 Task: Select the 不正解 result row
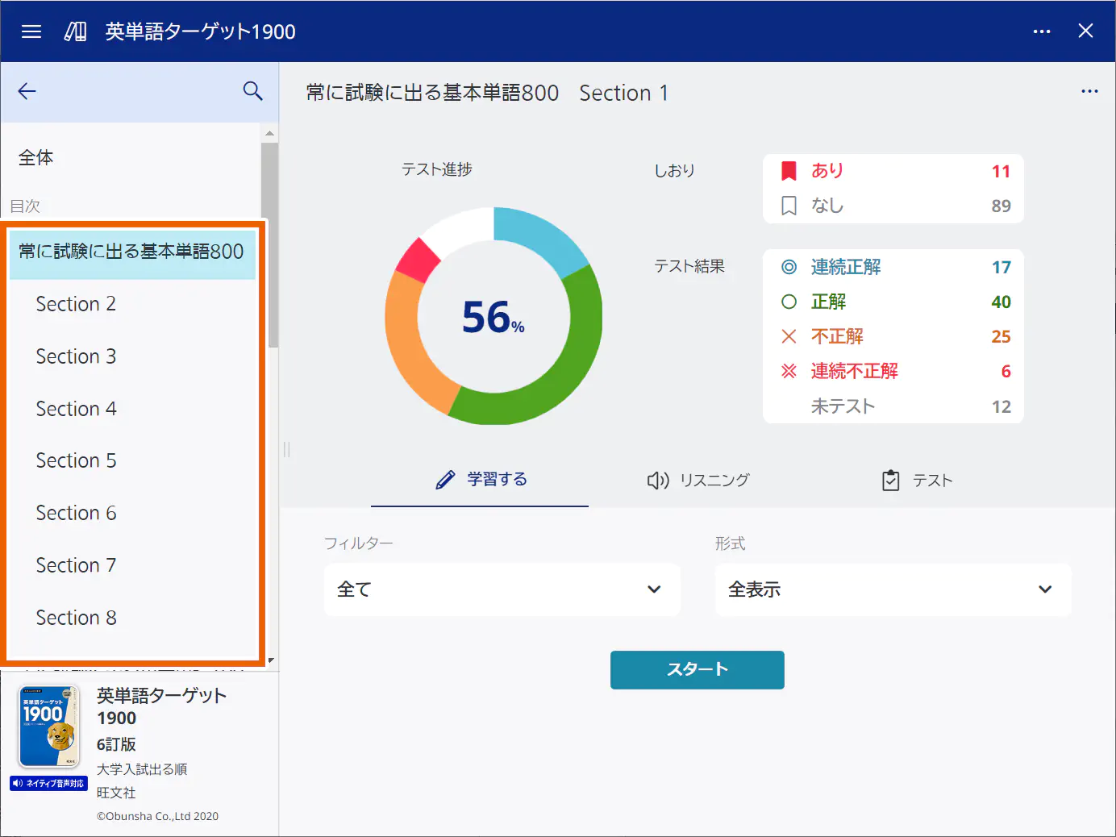(893, 336)
